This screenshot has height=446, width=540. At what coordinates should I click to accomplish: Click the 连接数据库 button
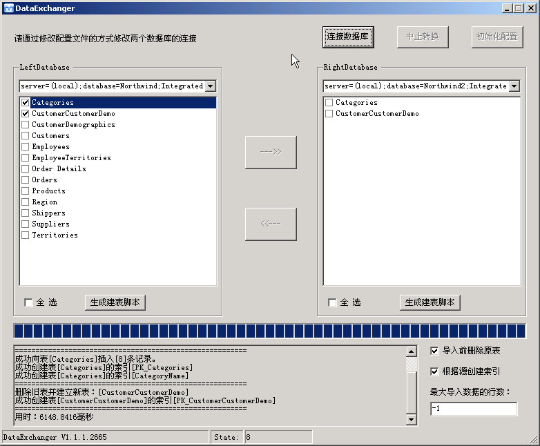pyautogui.click(x=348, y=37)
